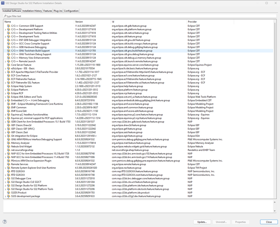The height and width of the screenshot is (227, 280).
Task: Click the icon beside net.sourceforge.ehep
Action: pos(9,150)
